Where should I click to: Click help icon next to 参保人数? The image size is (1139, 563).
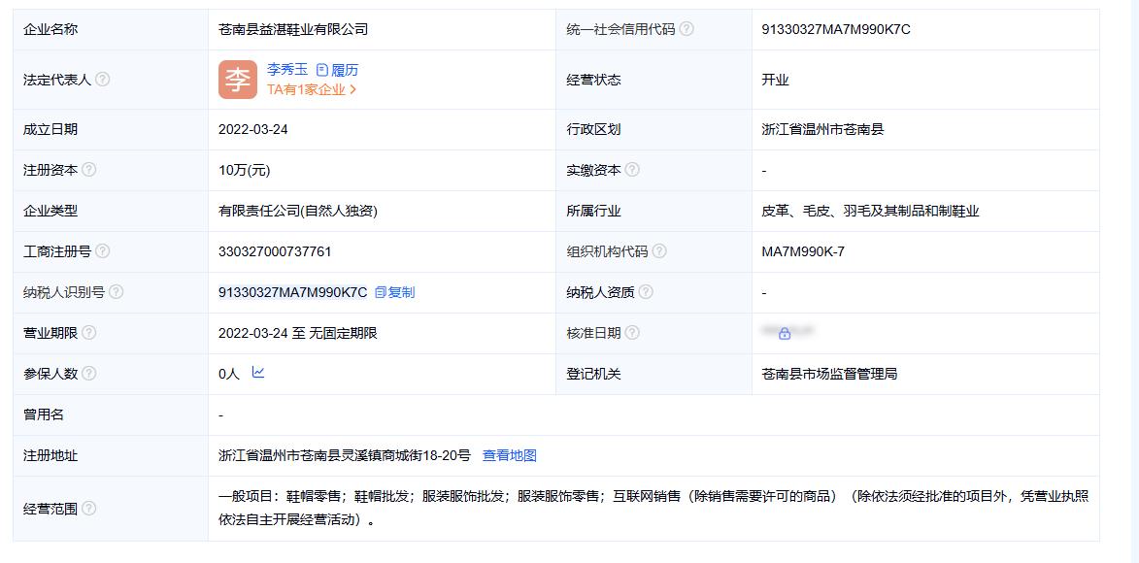[x=88, y=374]
